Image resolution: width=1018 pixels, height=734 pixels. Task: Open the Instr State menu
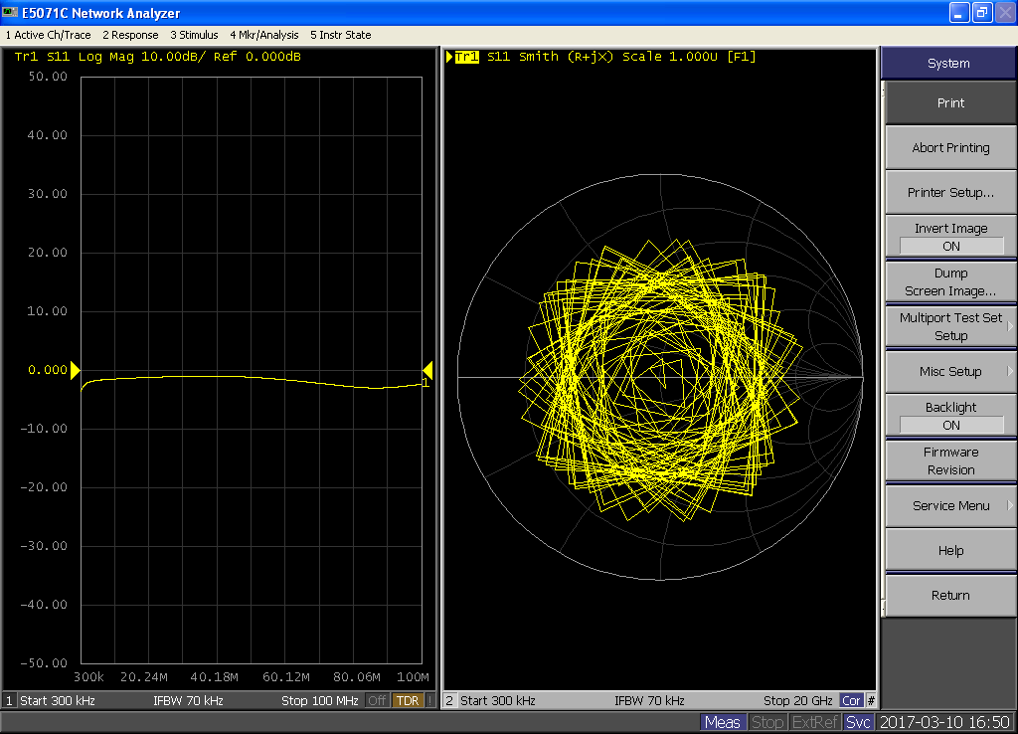341,35
